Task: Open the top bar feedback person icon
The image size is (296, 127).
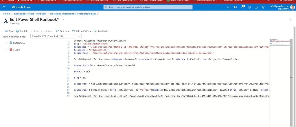Action: (263, 7)
